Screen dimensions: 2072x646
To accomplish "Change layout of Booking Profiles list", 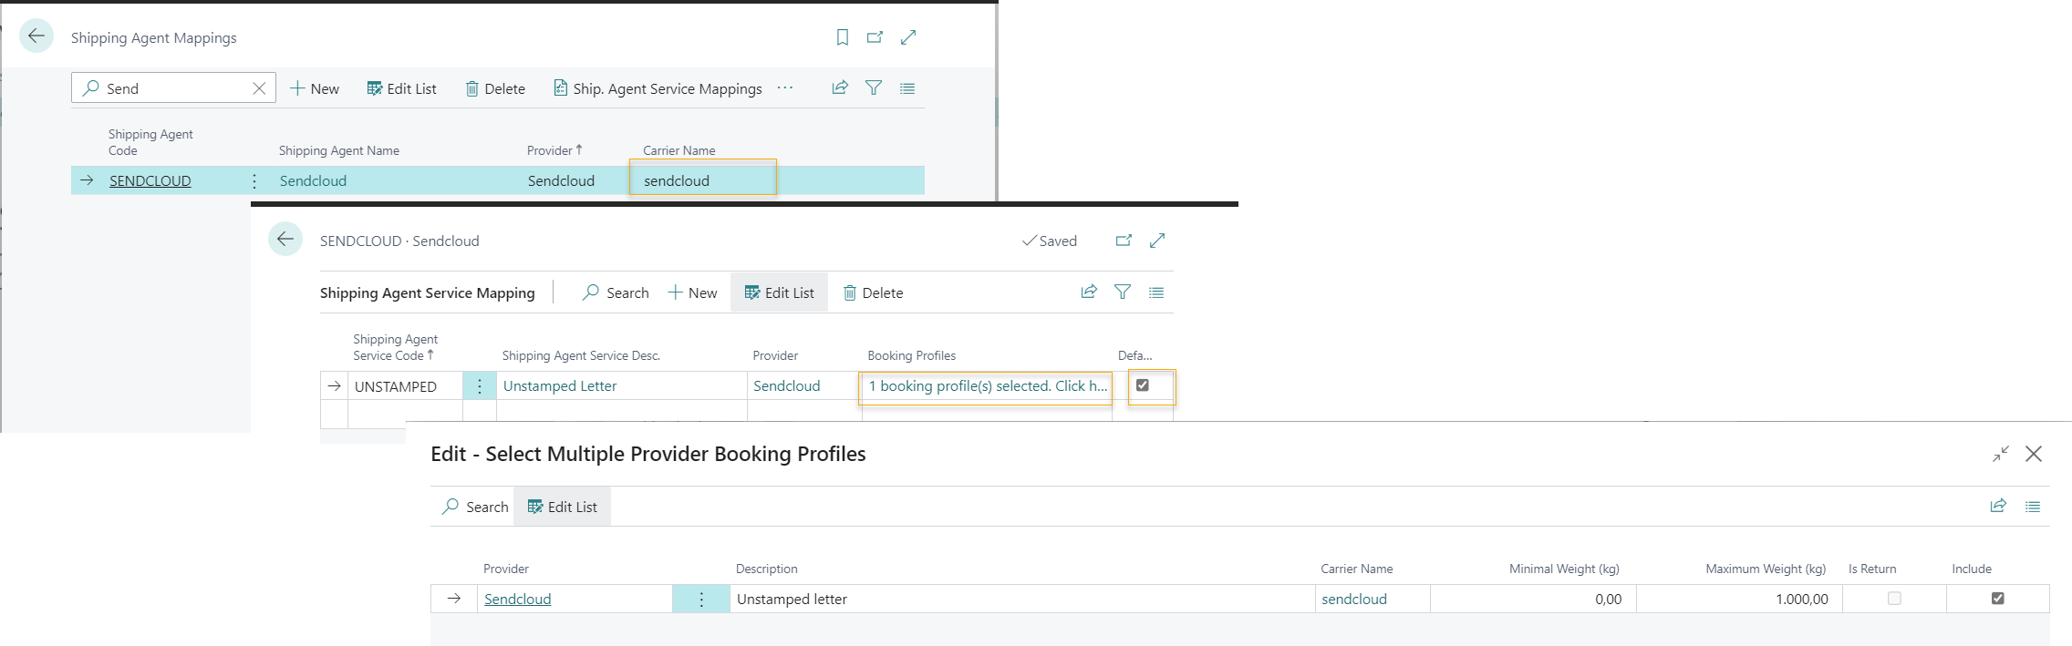I will (x=2033, y=506).
